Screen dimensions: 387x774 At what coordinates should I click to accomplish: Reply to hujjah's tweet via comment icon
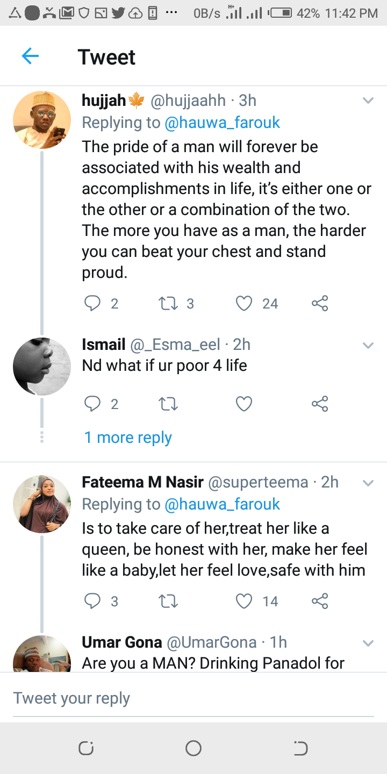click(x=93, y=304)
